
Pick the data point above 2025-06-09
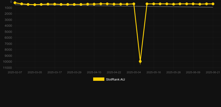click(193, 4)
